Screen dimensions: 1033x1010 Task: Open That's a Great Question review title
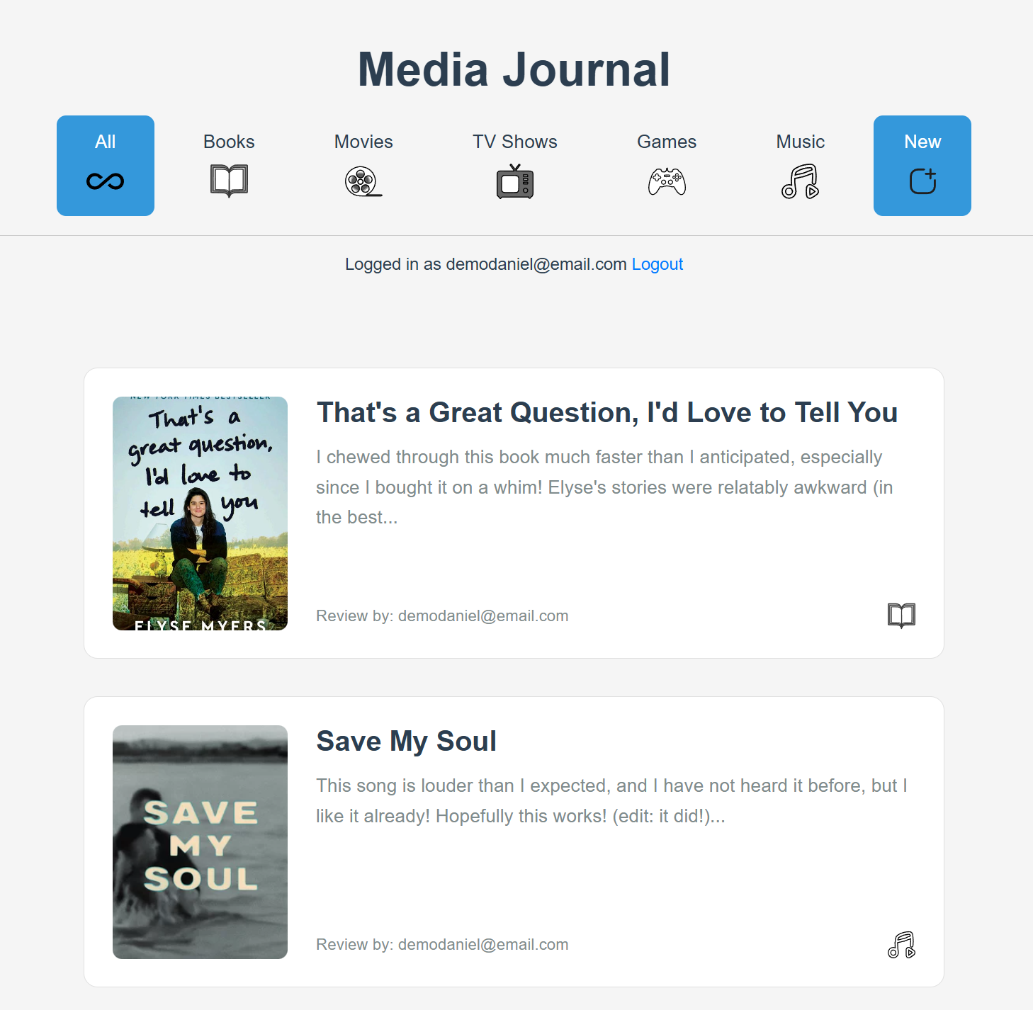pyautogui.click(x=607, y=412)
